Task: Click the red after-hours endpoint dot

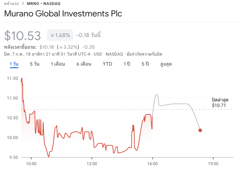Action: 200,130
